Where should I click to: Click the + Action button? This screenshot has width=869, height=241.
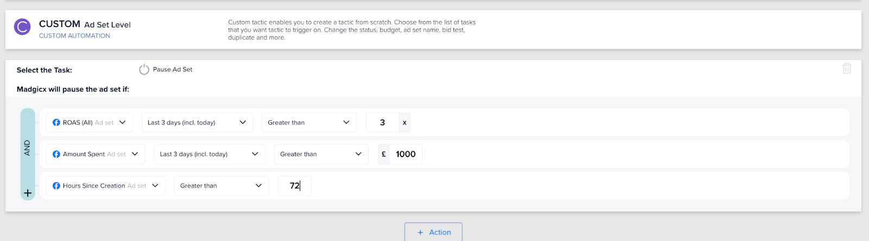(433, 232)
